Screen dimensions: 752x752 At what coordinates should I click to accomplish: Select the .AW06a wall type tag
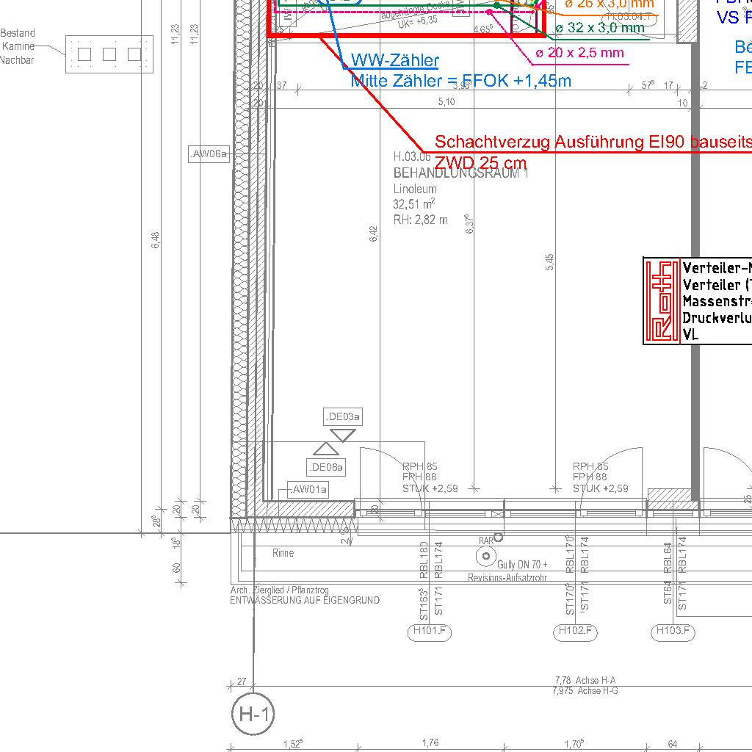[x=209, y=154]
